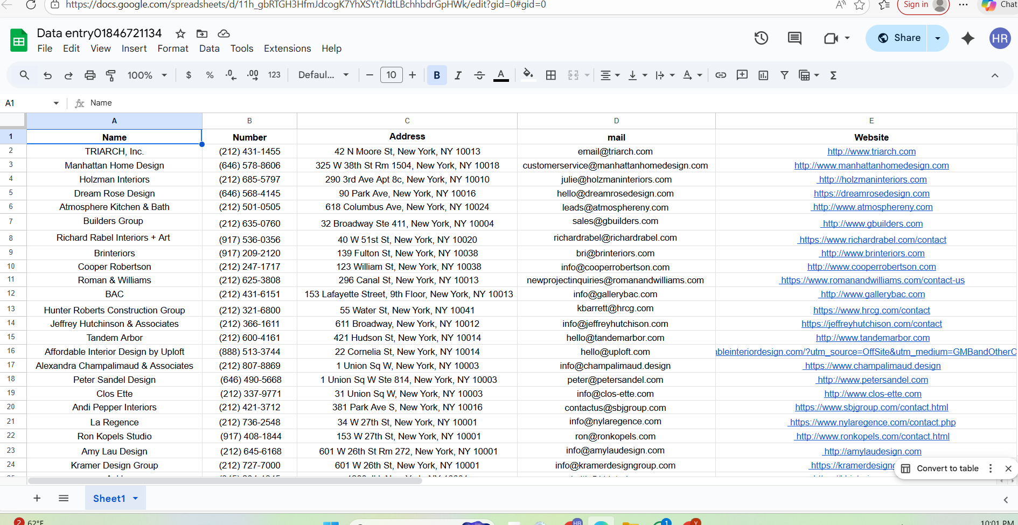Select the paint format tool
This screenshot has height=525, width=1018.
111,75
